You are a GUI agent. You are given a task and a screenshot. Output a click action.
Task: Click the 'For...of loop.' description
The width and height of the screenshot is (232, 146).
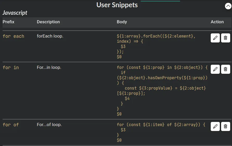[49, 125]
